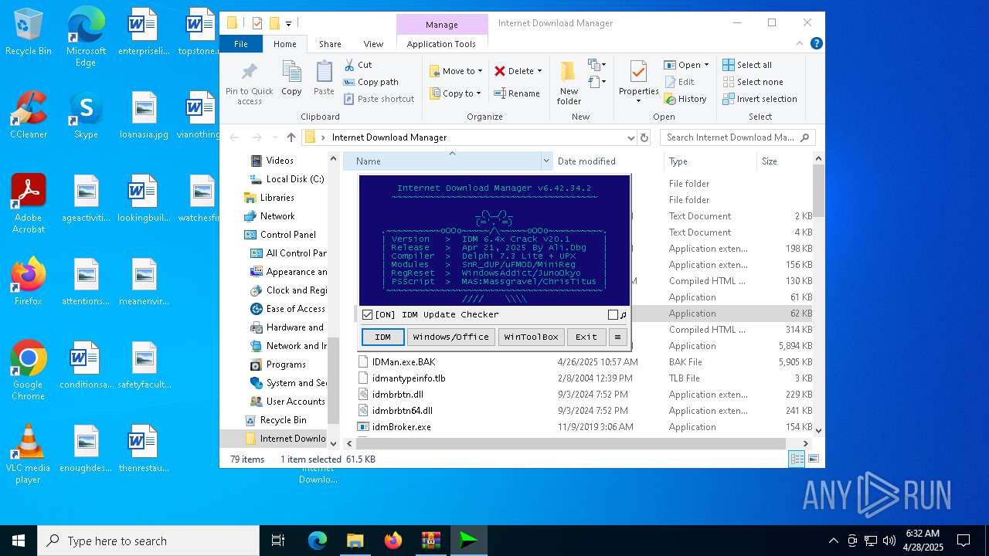Click the Cut scissors icon
Viewport: 989px width, 556px height.
click(349, 65)
